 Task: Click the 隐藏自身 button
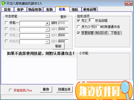click(64, 89)
